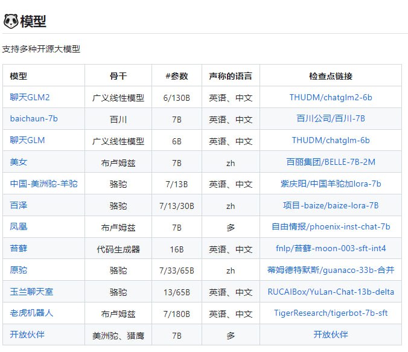
Task: Open the 百泽 model link
Action: click(19, 205)
